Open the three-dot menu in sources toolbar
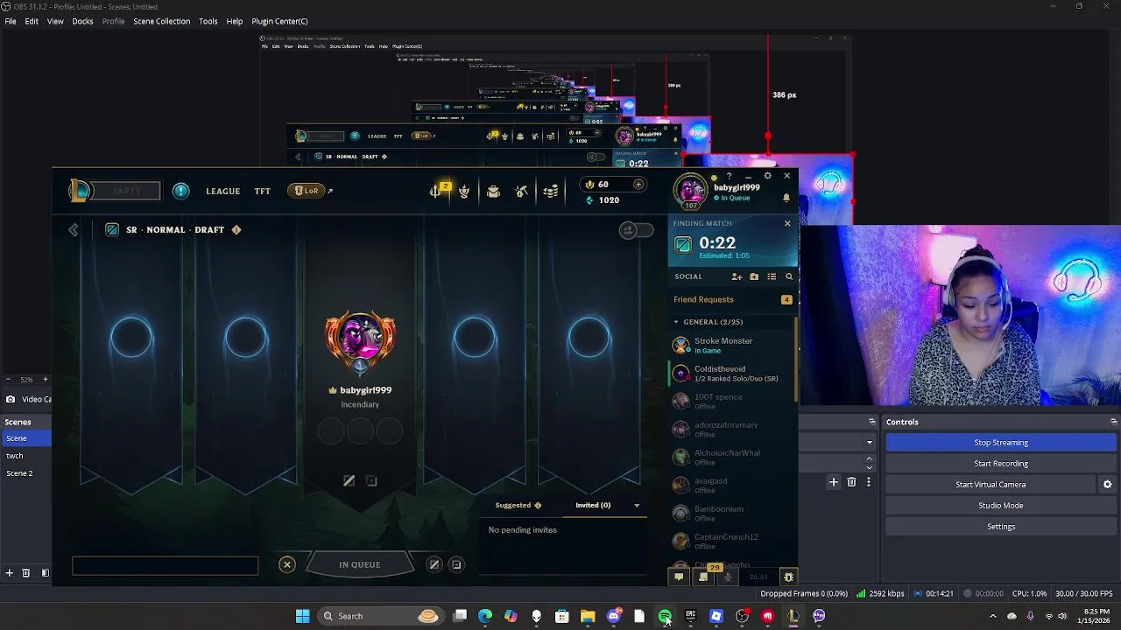Viewport: 1121px width, 630px height. (x=869, y=482)
